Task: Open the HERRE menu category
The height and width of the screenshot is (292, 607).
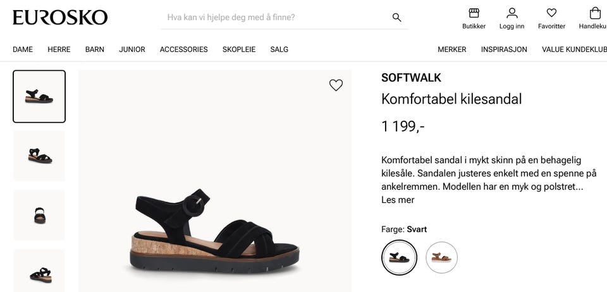Action: tap(59, 49)
